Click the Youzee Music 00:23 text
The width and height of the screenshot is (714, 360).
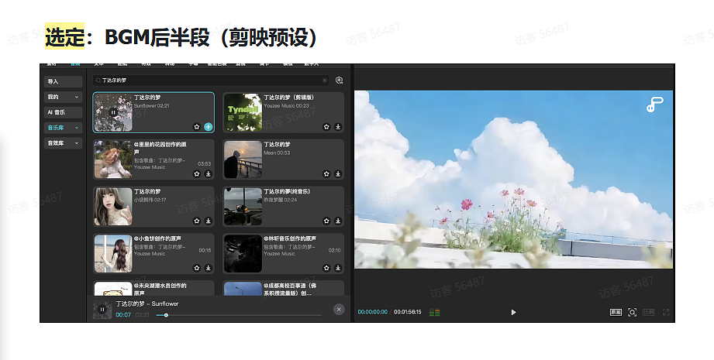pos(286,106)
